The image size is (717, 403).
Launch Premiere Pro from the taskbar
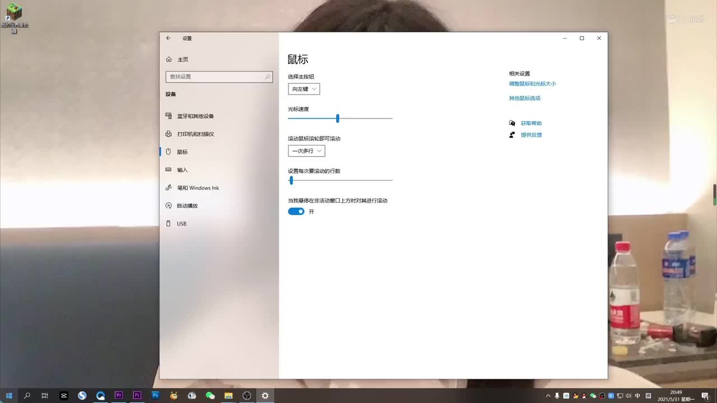[119, 395]
